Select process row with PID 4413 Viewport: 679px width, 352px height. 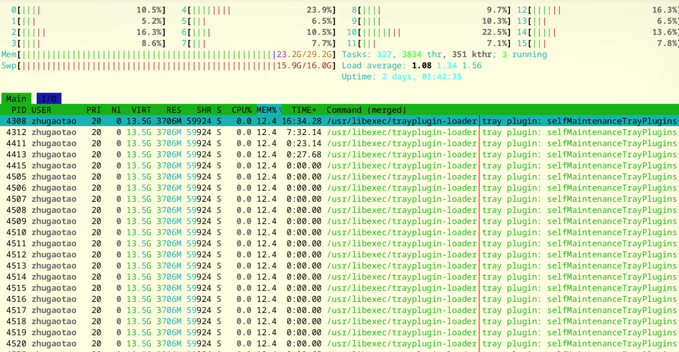pyautogui.click(x=339, y=154)
